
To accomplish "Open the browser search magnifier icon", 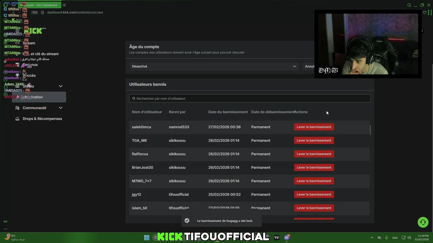I will [x=409, y=5].
